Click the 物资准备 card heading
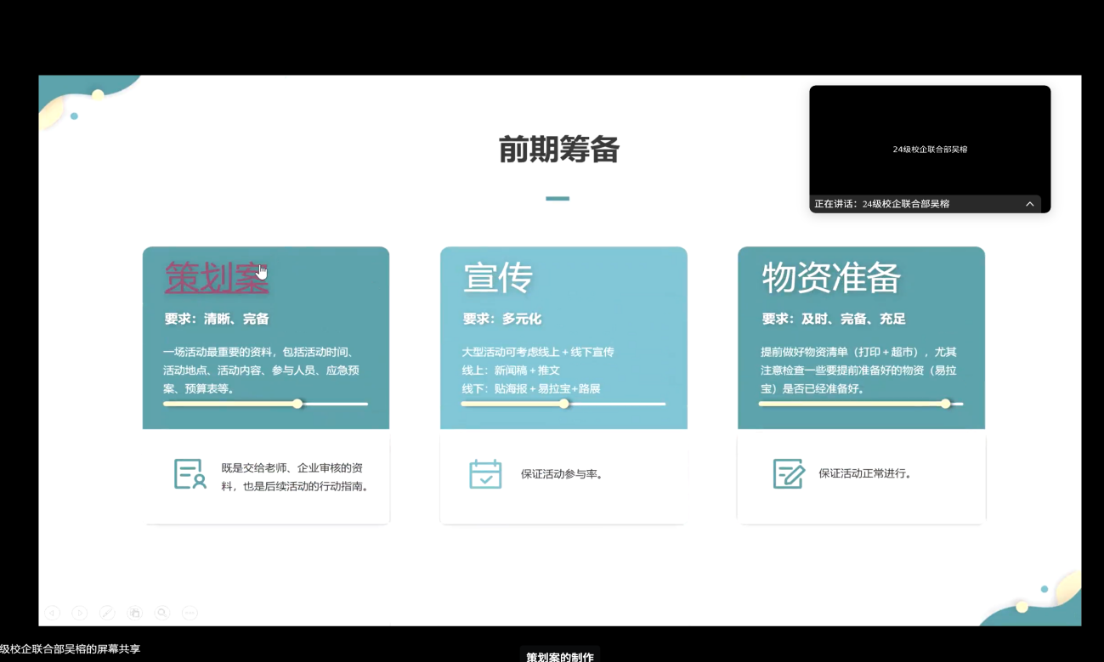 (830, 278)
